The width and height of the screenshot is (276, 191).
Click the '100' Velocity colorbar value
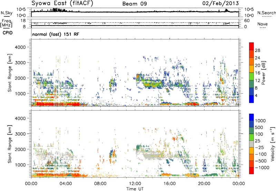pos(259,134)
